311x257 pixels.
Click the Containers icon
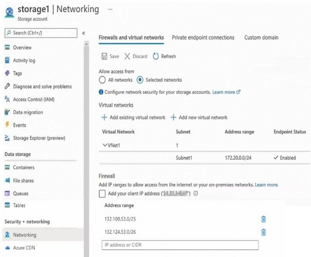coord(7,167)
